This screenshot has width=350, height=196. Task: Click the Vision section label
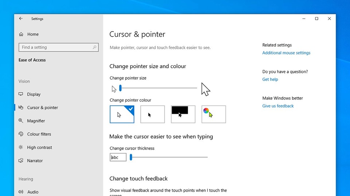[24, 81]
